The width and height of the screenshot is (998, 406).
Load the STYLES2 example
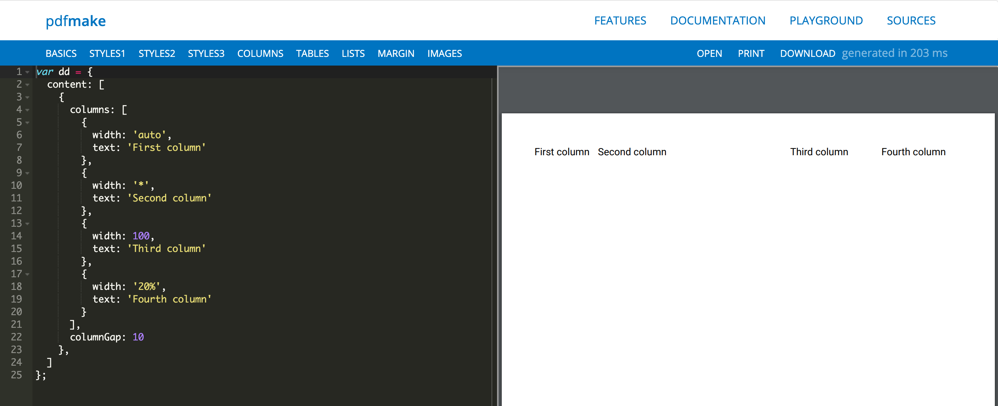[157, 53]
